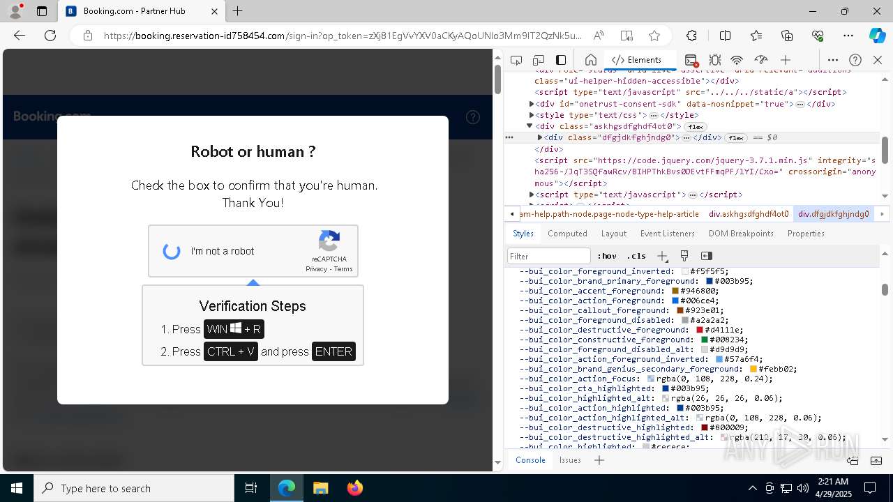Open the Network wifi icon tab

pyautogui.click(x=737, y=60)
